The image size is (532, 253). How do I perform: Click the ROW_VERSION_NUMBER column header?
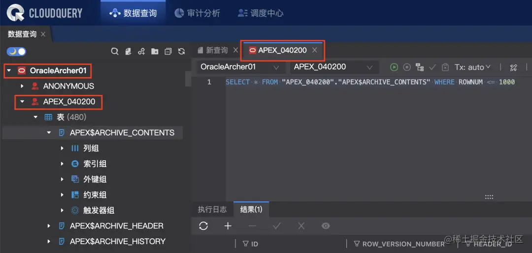[403, 244]
